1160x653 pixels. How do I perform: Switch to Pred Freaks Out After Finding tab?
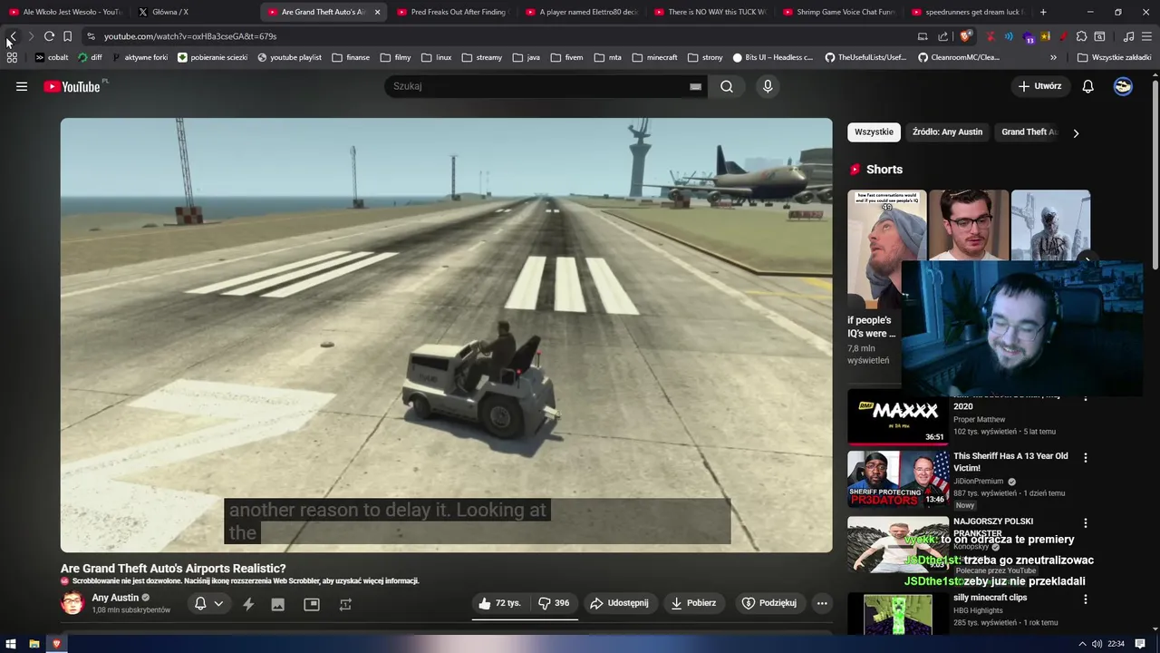(453, 12)
